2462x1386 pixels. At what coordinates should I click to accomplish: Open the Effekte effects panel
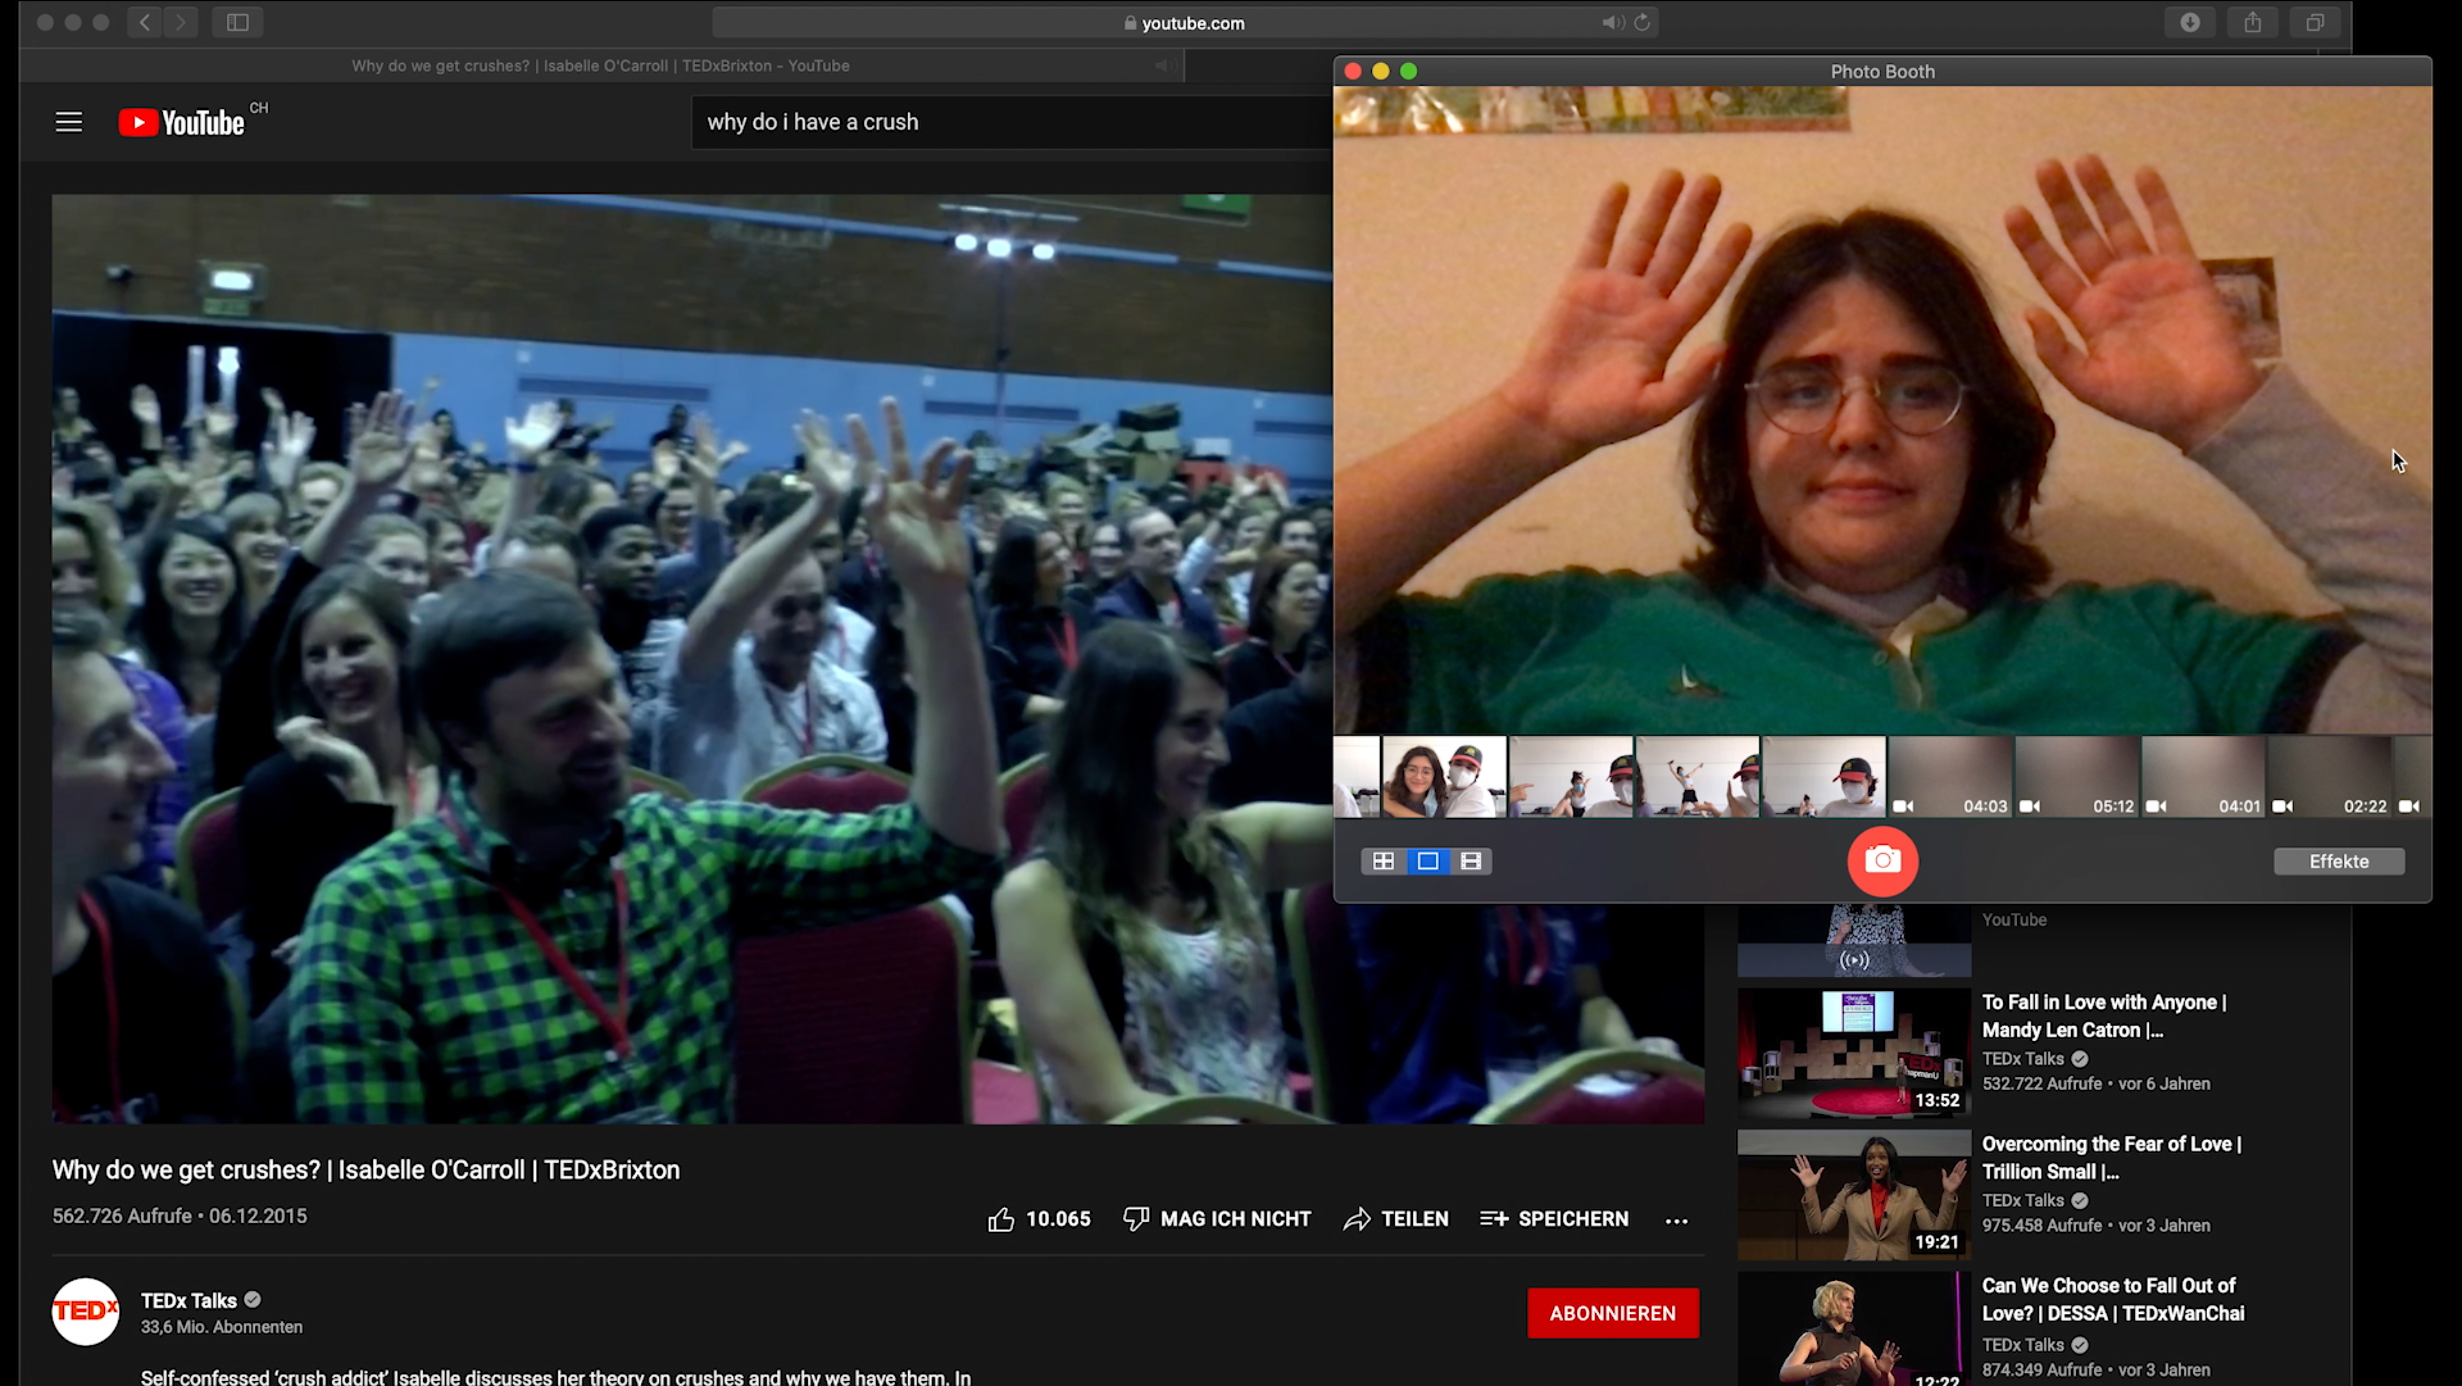click(2338, 861)
